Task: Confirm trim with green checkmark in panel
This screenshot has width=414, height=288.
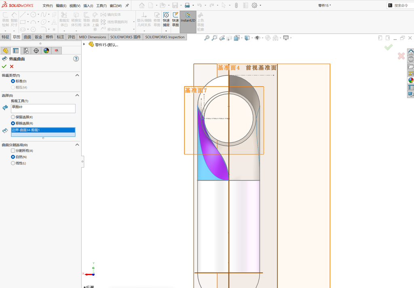Action: point(4,67)
